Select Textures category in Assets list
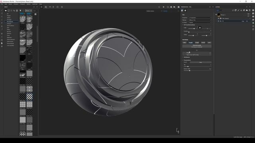 coord(9,24)
